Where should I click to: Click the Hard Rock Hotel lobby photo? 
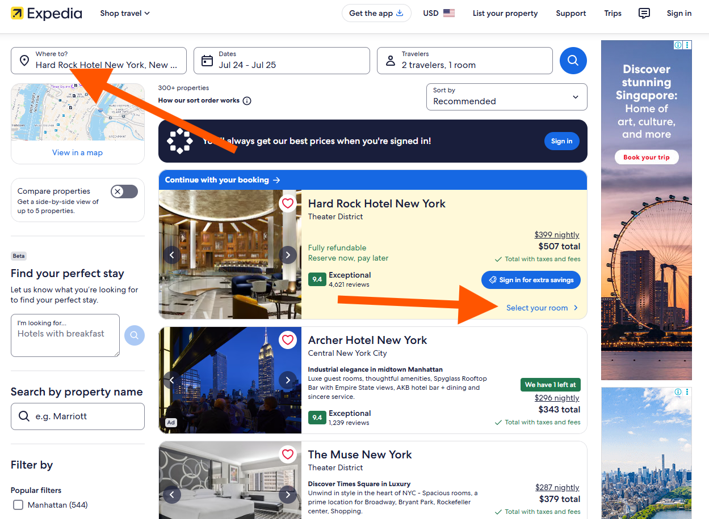[x=230, y=254]
